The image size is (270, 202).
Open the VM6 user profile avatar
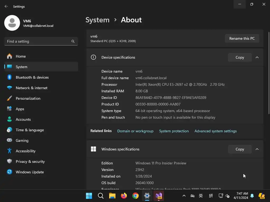pos(12,23)
